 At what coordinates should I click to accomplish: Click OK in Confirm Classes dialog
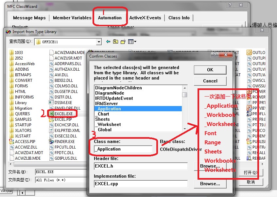coord(210,70)
